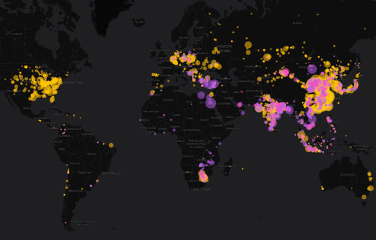
Task: Select the ALGERIA country label
Action: point(168,100)
